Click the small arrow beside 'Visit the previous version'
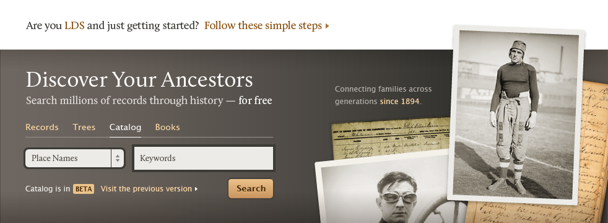608x223 pixels. [x=196, y=190]
